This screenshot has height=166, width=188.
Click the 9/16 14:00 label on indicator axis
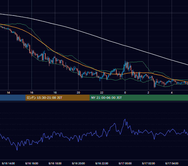8,163
